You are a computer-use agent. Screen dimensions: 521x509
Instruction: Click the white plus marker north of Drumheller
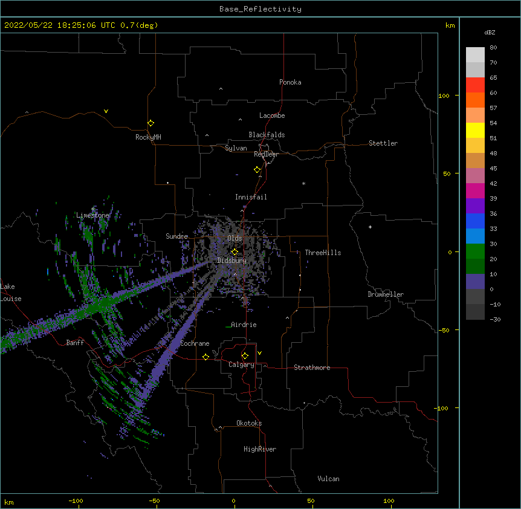tap(370, 227)
